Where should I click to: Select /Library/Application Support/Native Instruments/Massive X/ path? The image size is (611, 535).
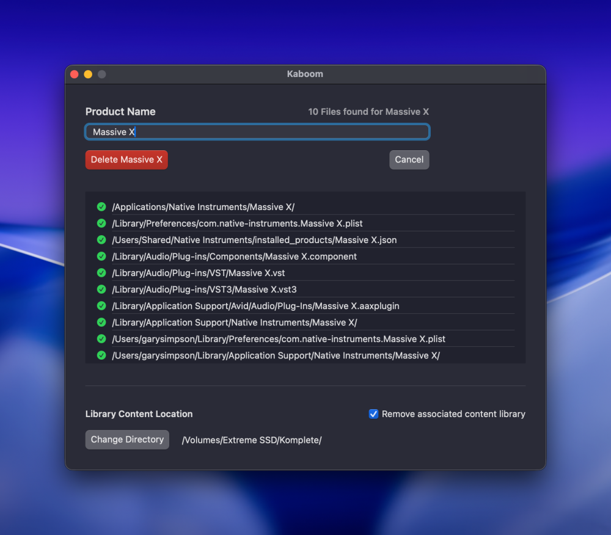[x=235, y=323]
